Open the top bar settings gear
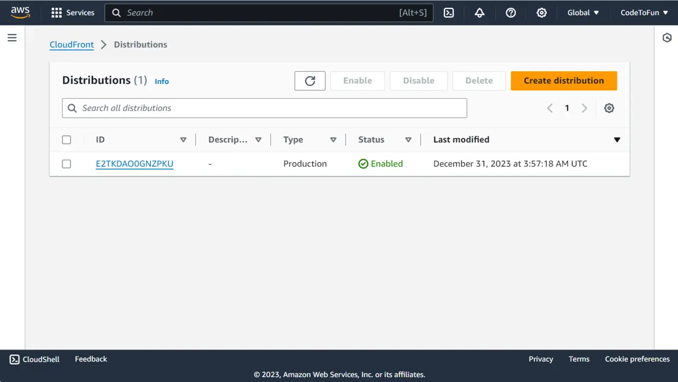This screenshot has height=382, width=678. [542, 13]
